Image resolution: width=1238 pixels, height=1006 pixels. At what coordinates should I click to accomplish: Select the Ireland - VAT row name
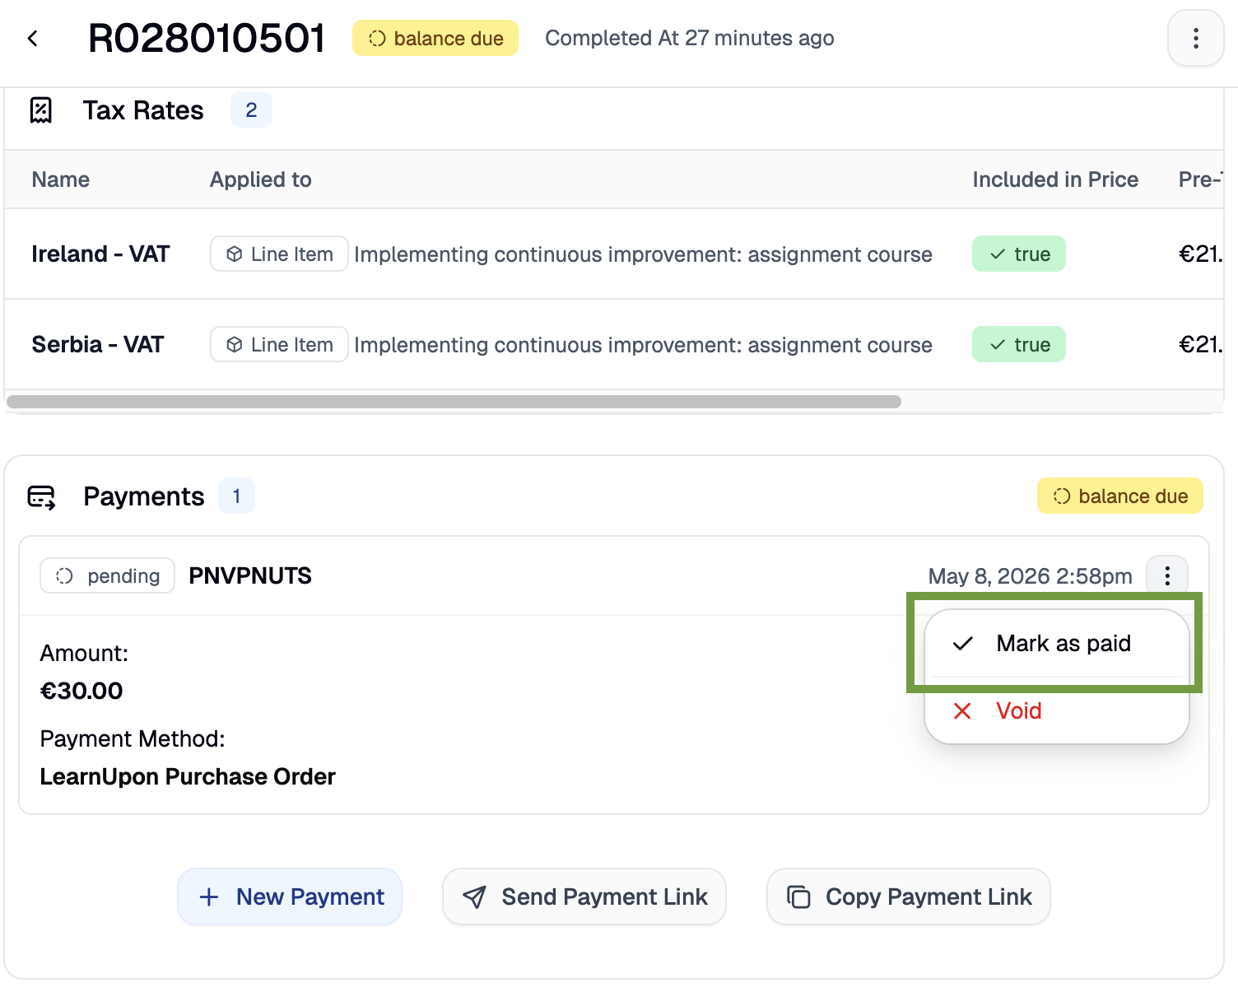pyautogui.click(x=100, y=254)
